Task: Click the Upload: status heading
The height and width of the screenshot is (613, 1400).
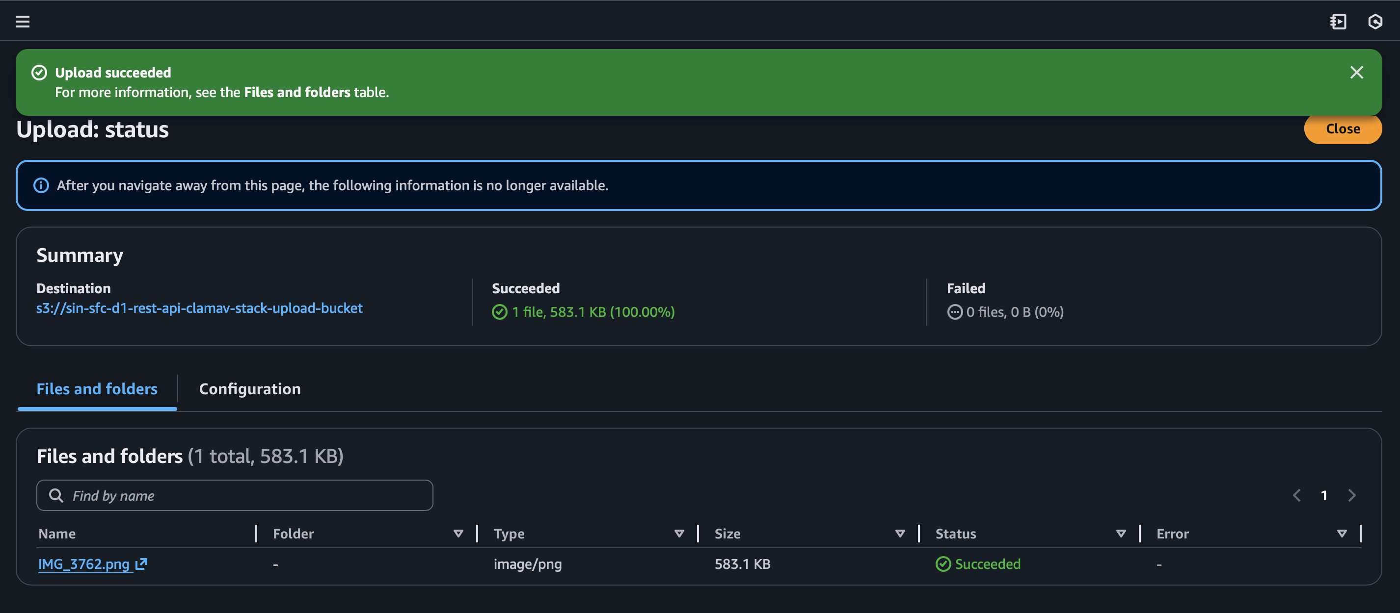Action: [92, 130]
